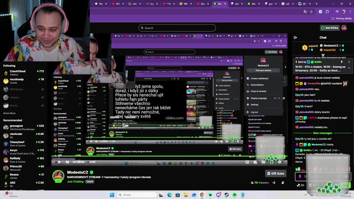354x199 pixels.
Task: Click the follow user icon next to share
Action: click(283, 183)
